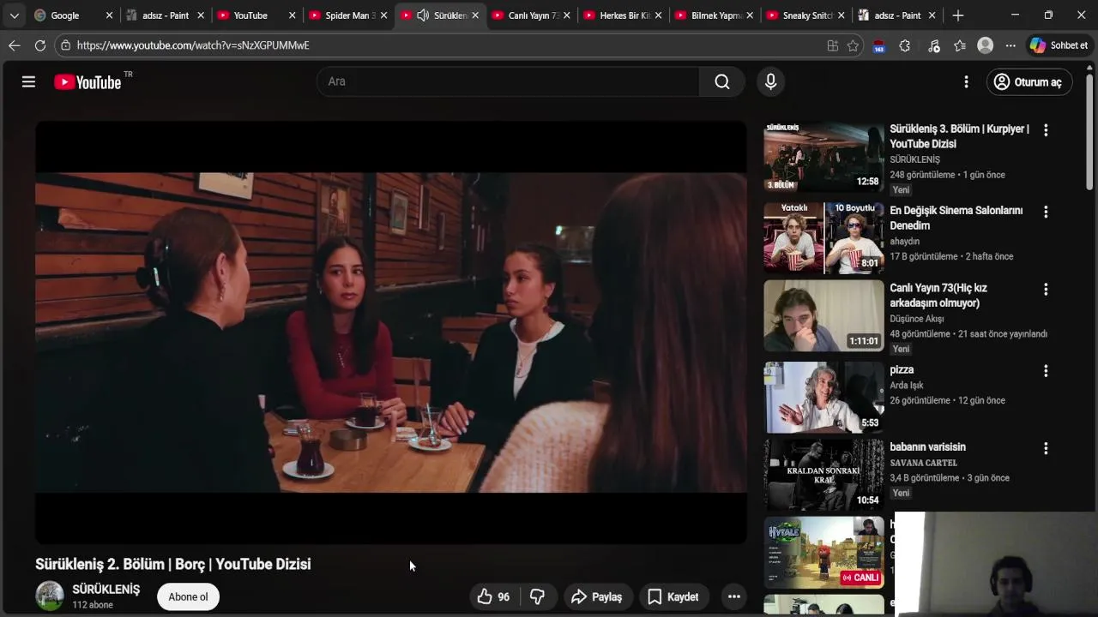Open the SÜRÜKLENİŞ channel name link
This screenshot has height=617, width=1098.
106,590
